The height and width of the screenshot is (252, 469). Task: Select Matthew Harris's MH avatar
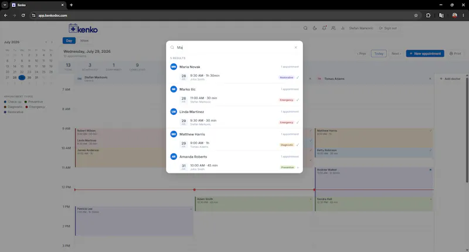(x=174, y=134)
